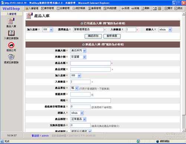Exit the system with 退出
The width and height of the screenshot is (186, 144).
[x=178, y=8]
